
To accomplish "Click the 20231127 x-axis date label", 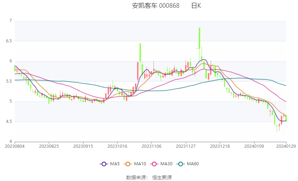I will [186, 146].
